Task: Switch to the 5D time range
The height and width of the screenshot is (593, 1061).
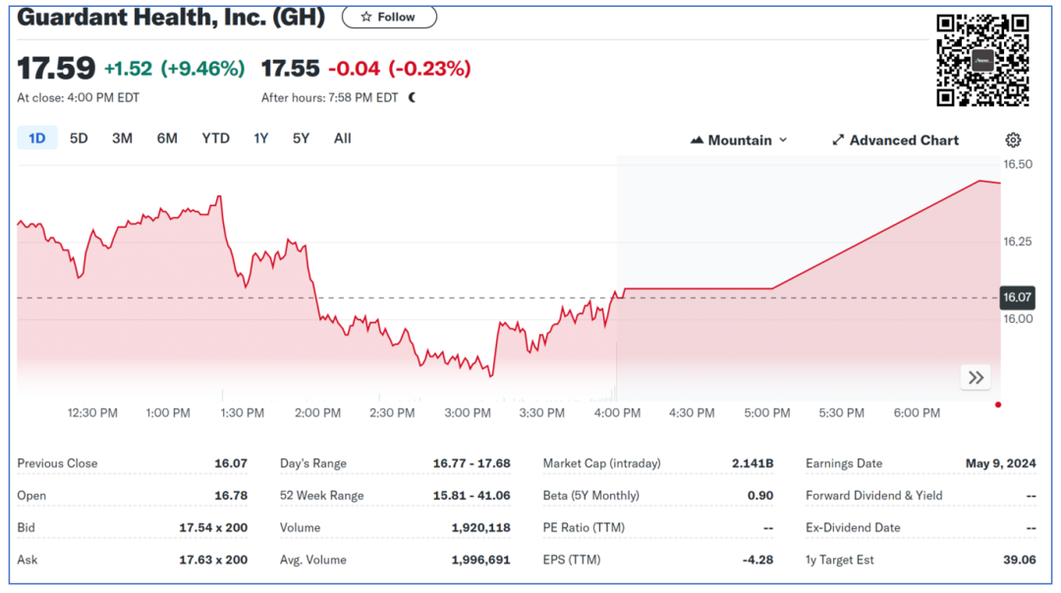Action: [79, 138]
